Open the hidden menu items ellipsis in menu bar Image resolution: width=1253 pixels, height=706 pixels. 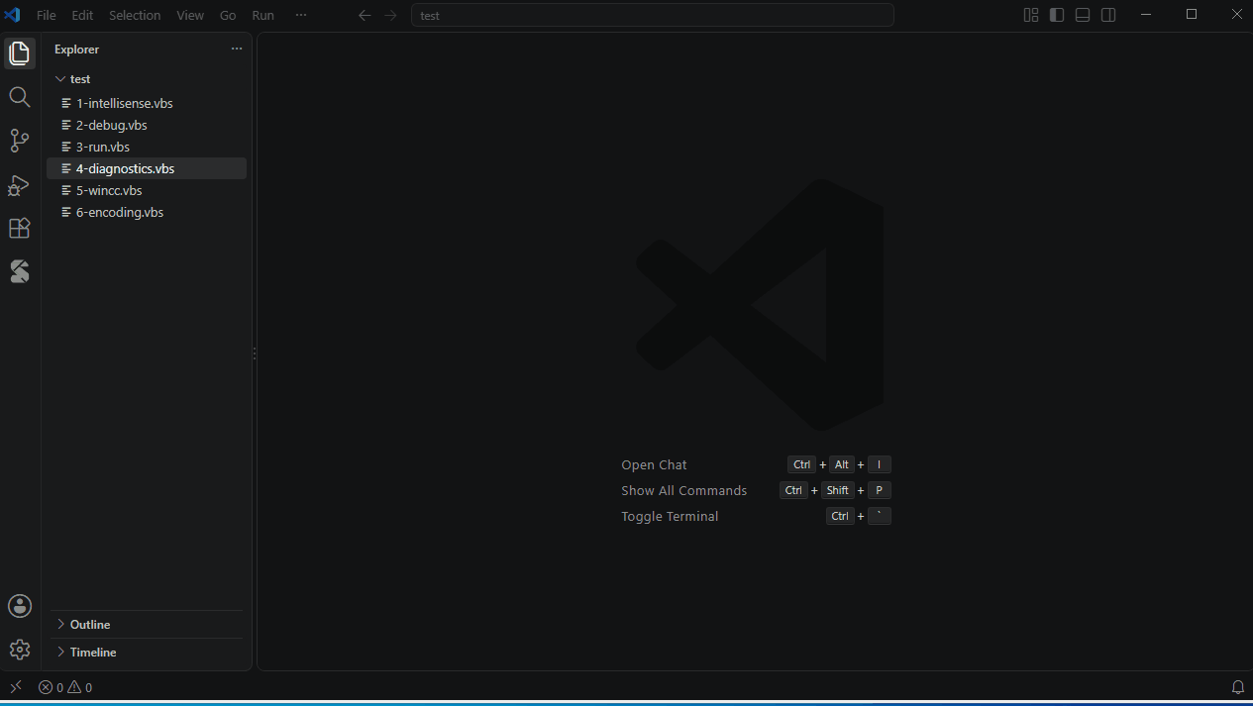[x=301, y=15]
